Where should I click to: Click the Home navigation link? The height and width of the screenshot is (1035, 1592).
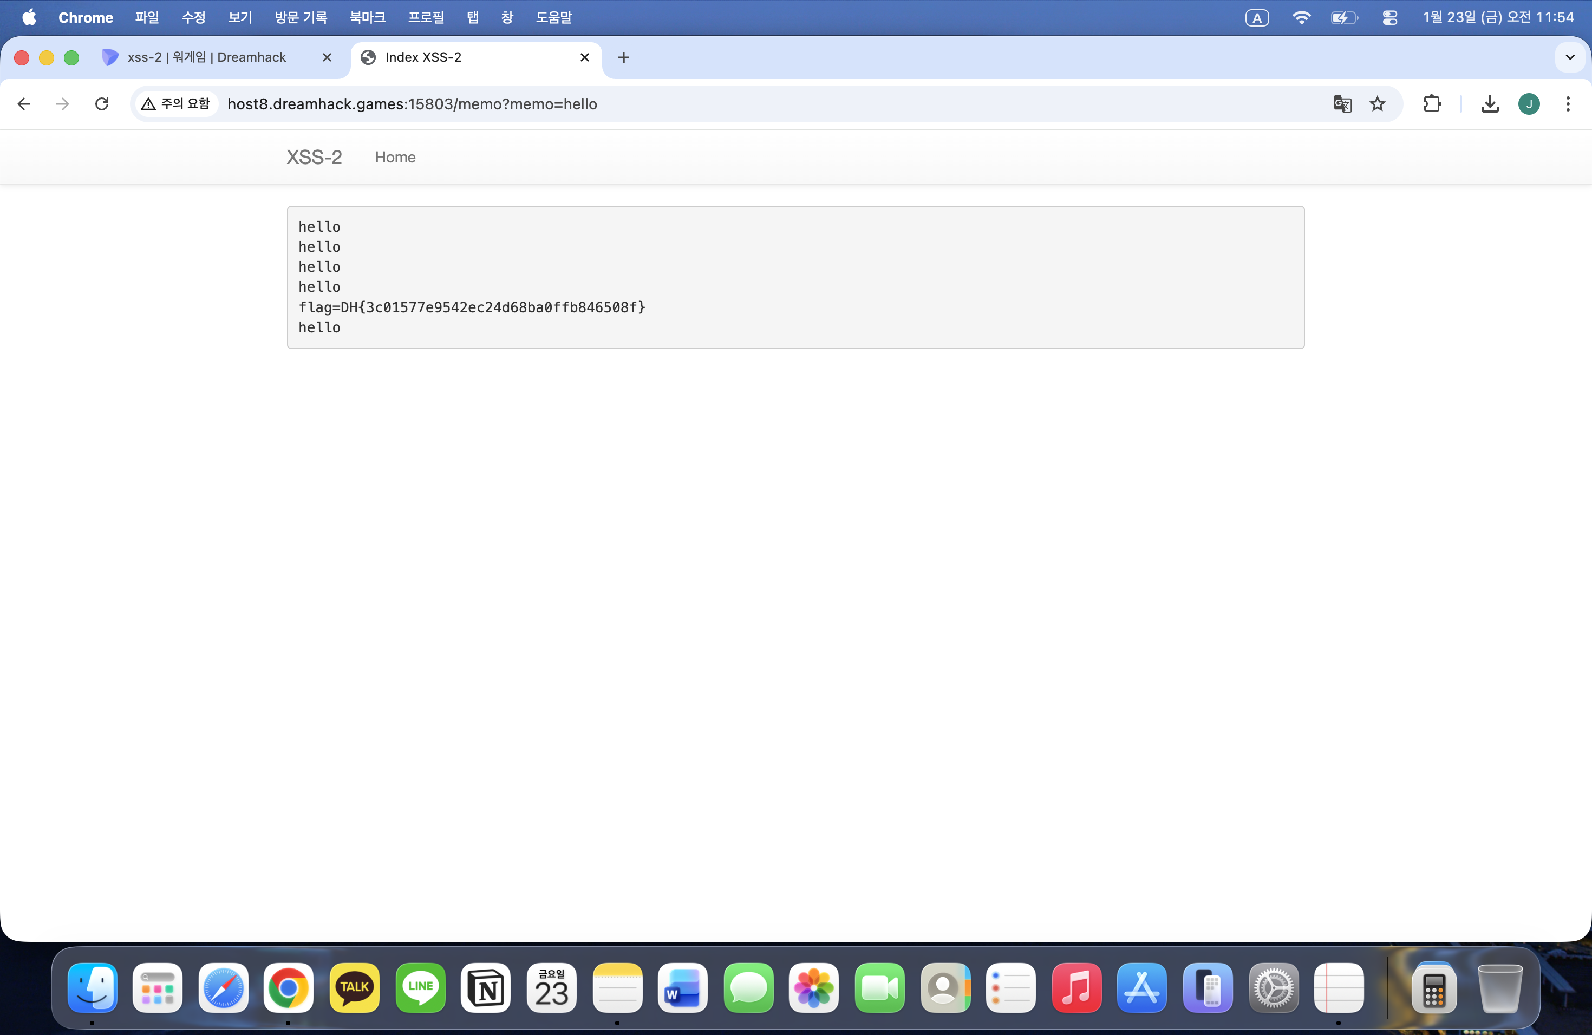click(395, 157)
